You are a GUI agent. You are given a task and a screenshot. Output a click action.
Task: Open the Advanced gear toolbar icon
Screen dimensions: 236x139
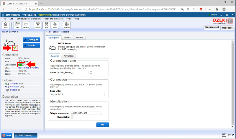click(x=67, y=25)
